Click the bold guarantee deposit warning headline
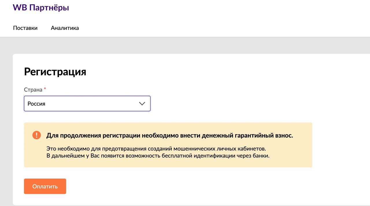The height and width of the screenshot is (206, 370). tap(170, 135)
